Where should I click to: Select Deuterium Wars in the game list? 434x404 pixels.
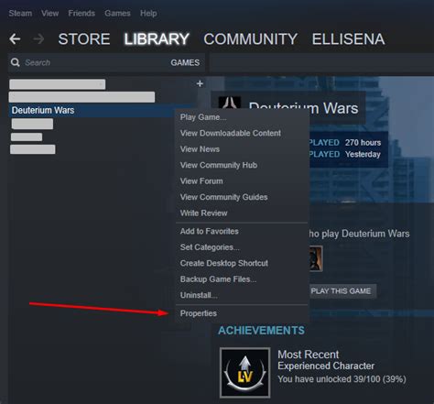point(92,110)
